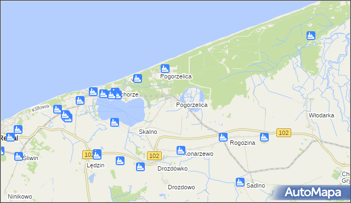
Task: Click the factory icon beside Śliwin
Action: point(19,156)
